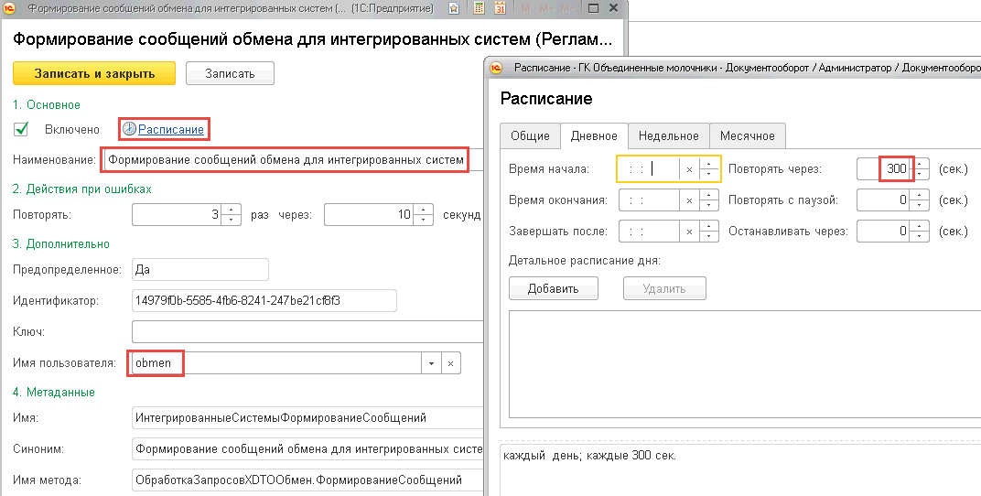Open the Имя пользователя dropdown list

click(431, 363)
